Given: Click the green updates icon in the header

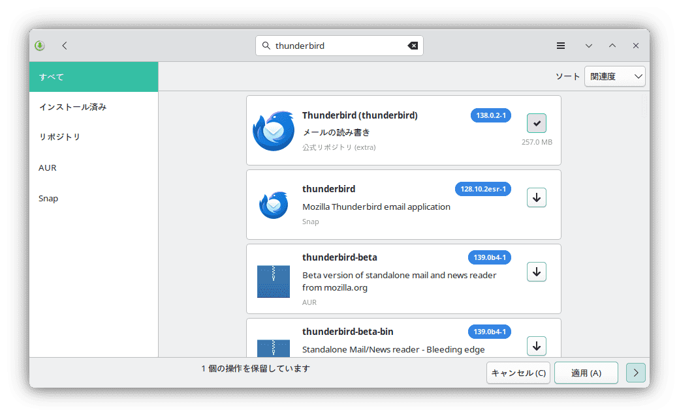Looking at the screenshot, I should 40,46.
